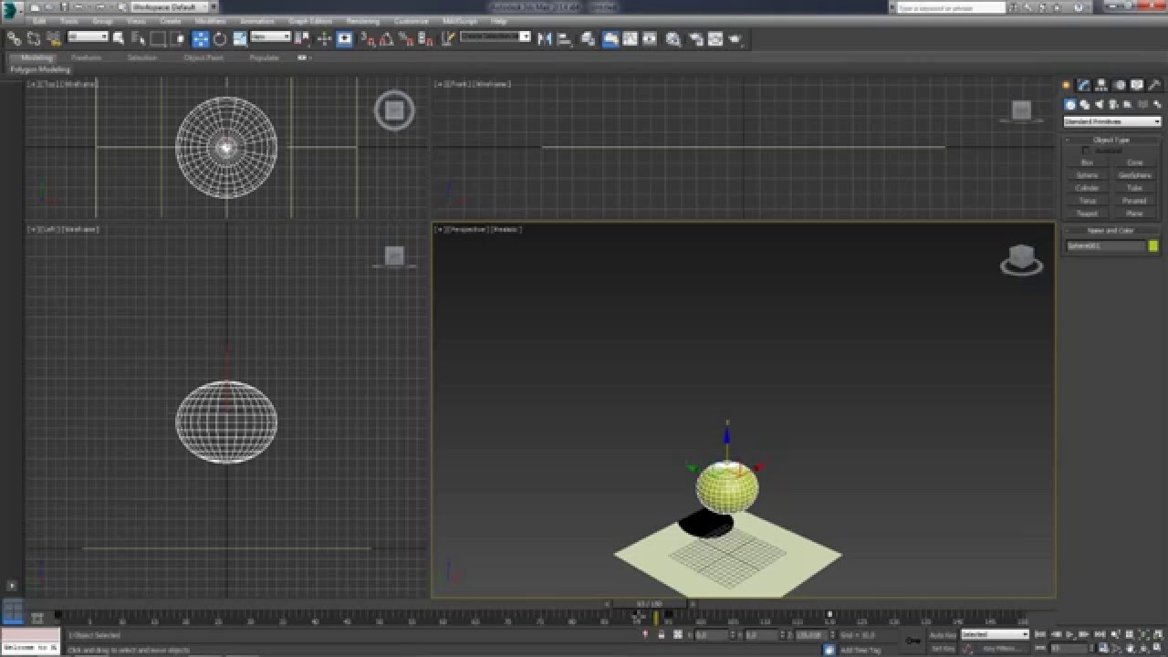The height and width of the screenshot is (657, 1168).
Task: Click the Box primitive button
Action: (x=1087, y=162)
